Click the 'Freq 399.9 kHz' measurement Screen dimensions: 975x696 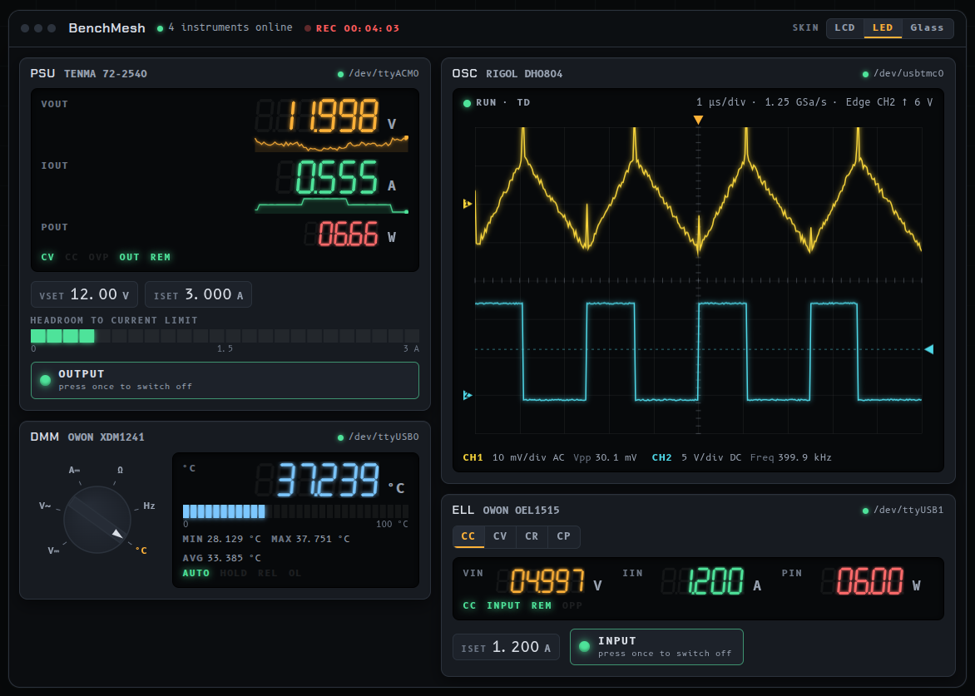pos(791,457)
